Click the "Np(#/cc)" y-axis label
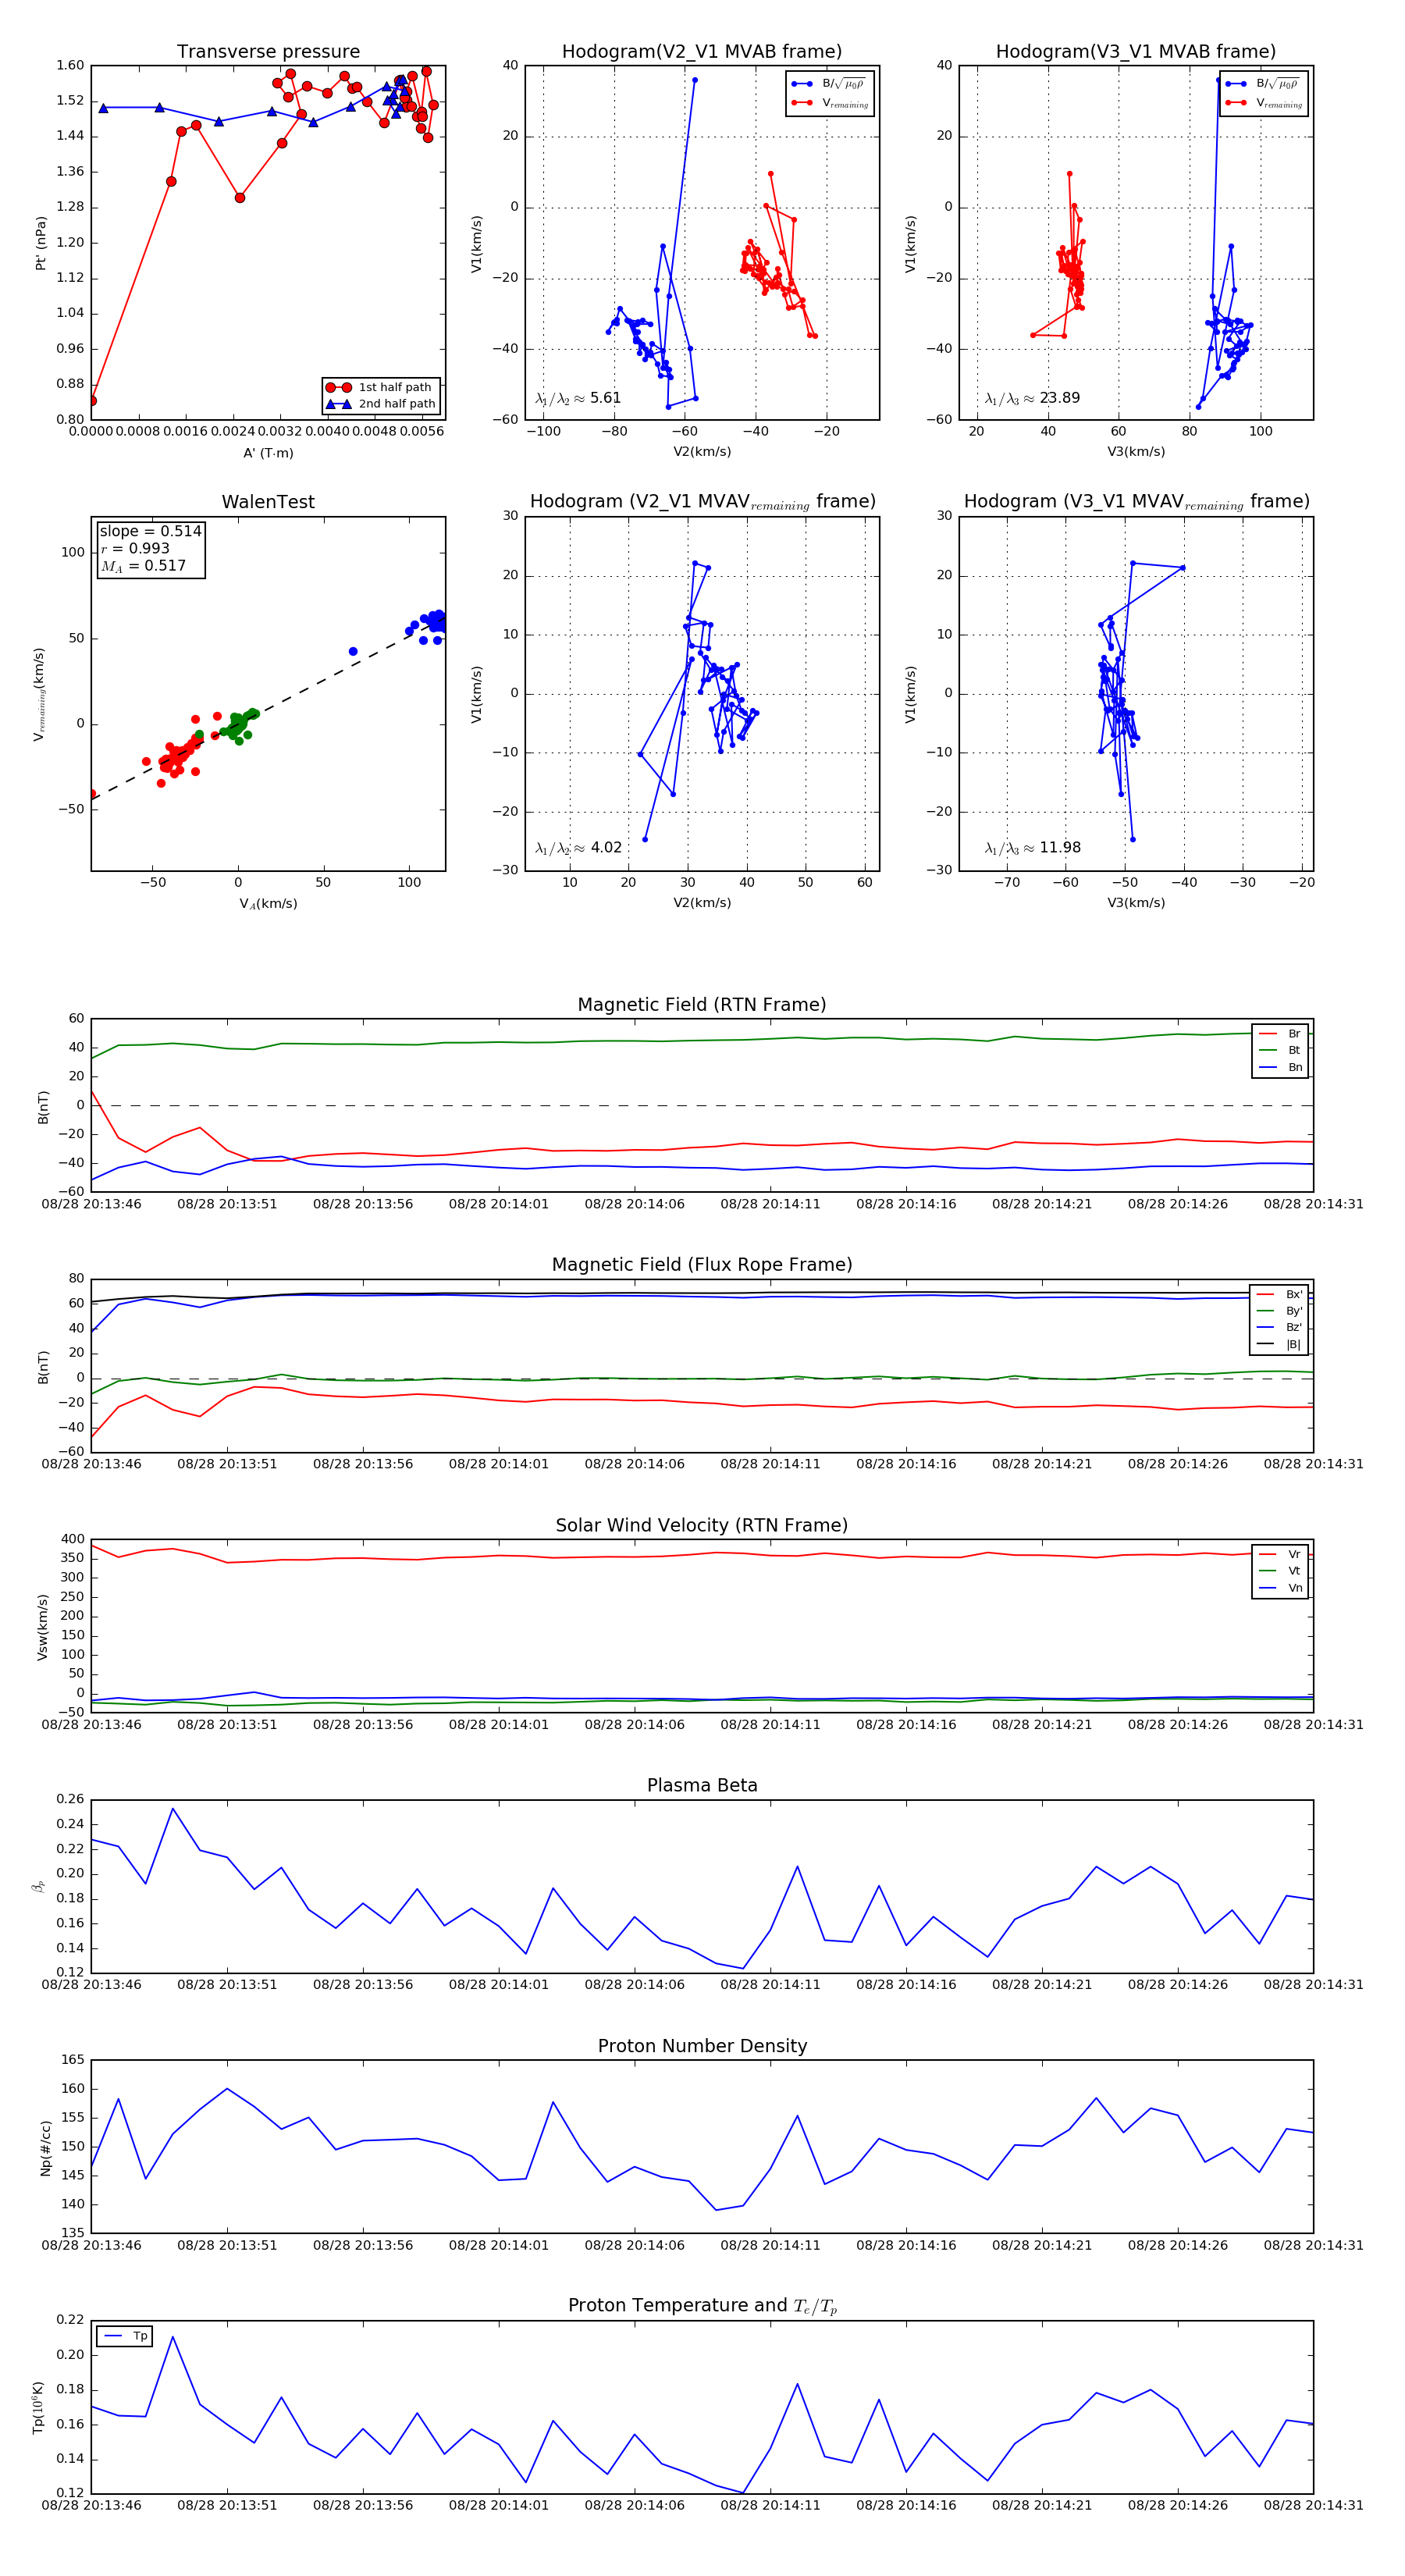This screenshot has height=2576, width=1405. (x=45, y=2148)
